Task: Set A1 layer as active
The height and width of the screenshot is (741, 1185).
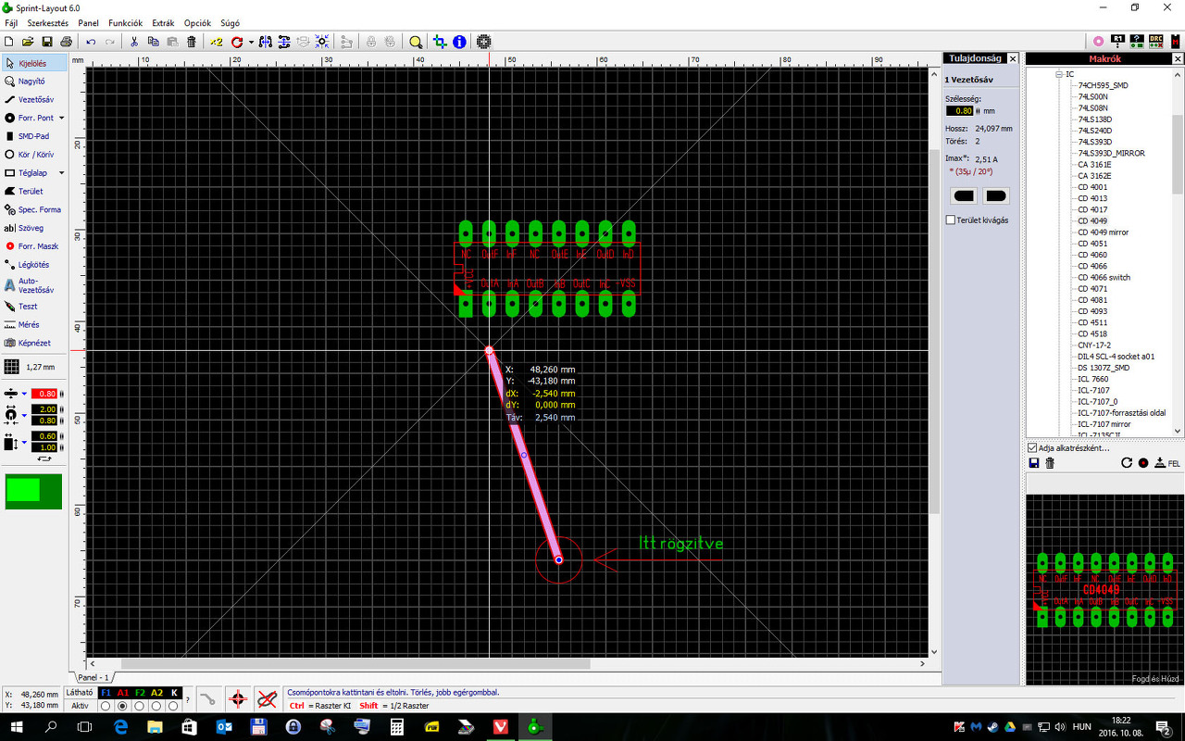Action: point(122,706)
